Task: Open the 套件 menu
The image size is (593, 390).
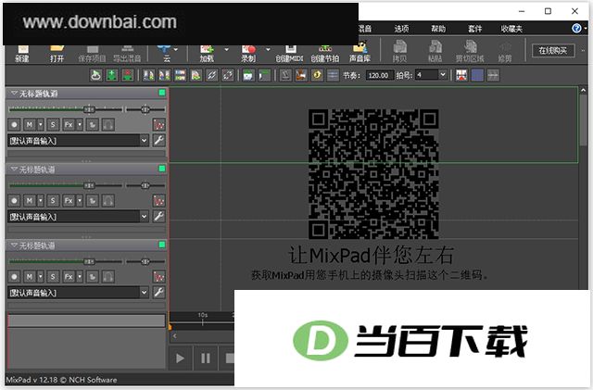Action: (475, 29)
